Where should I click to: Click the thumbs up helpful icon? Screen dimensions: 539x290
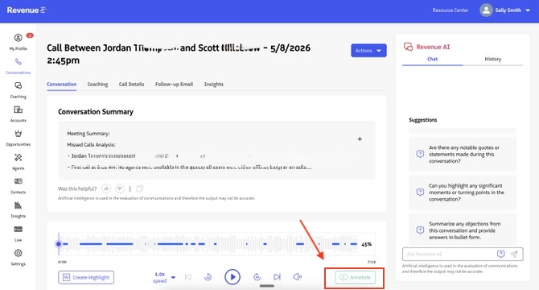[106, 188]
